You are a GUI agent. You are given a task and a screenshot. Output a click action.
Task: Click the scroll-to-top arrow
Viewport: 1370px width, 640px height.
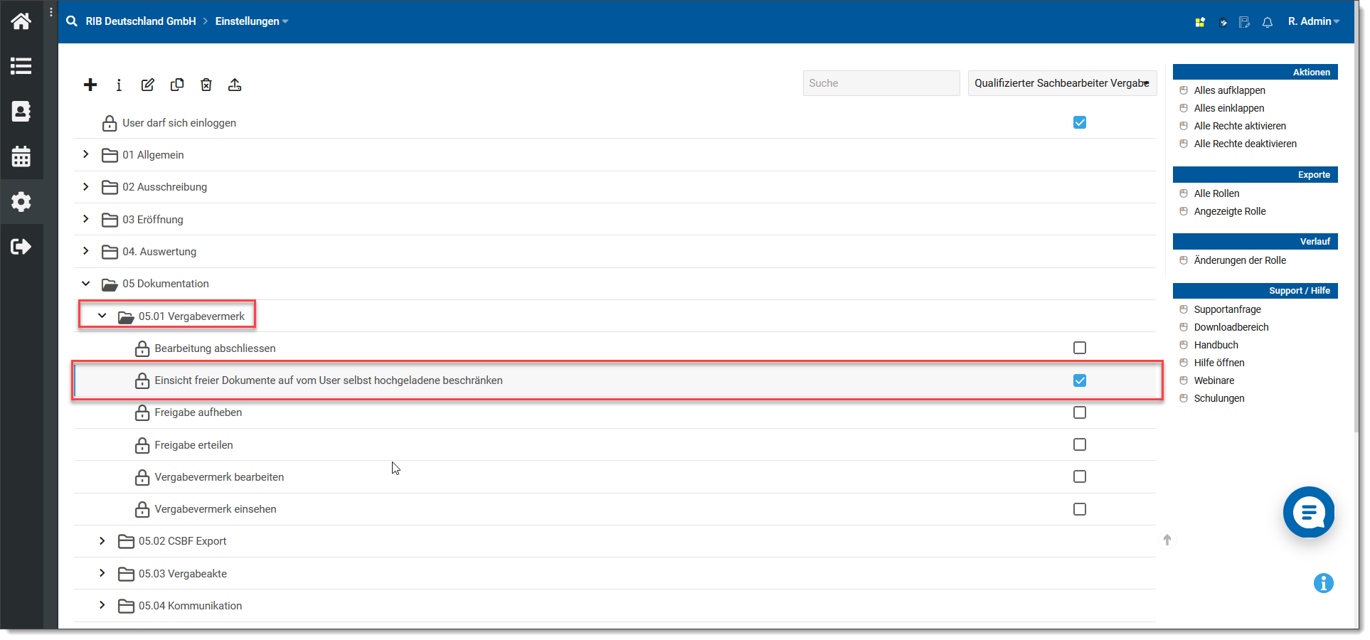1167,540
